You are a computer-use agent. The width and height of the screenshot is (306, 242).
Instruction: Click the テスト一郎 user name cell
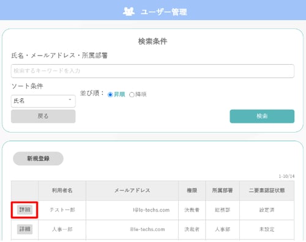pos(62,210)
